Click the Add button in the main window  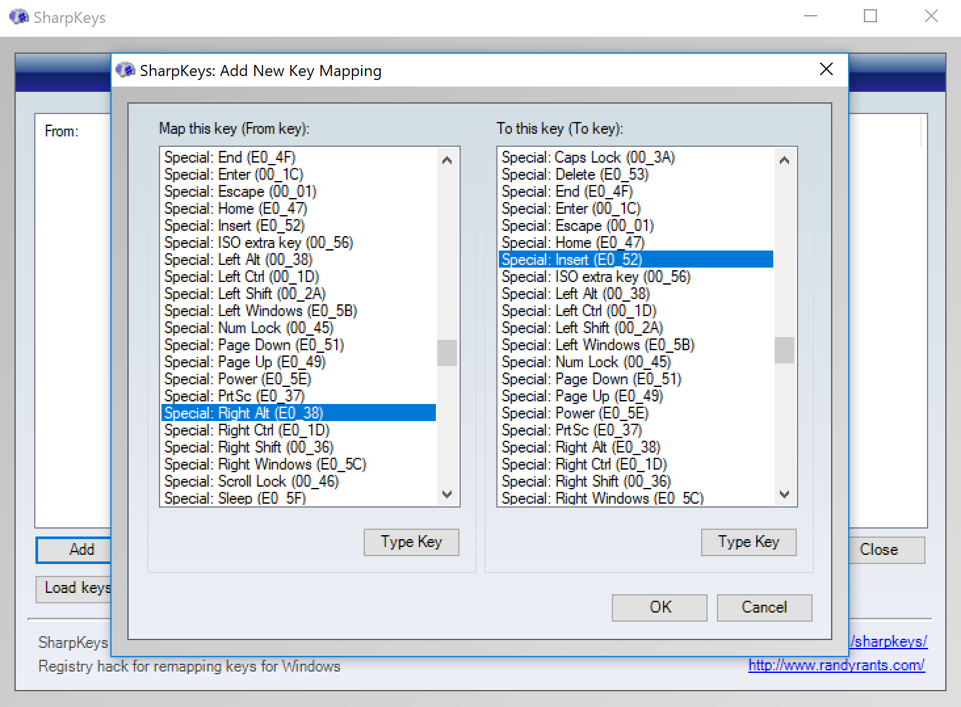74,550
